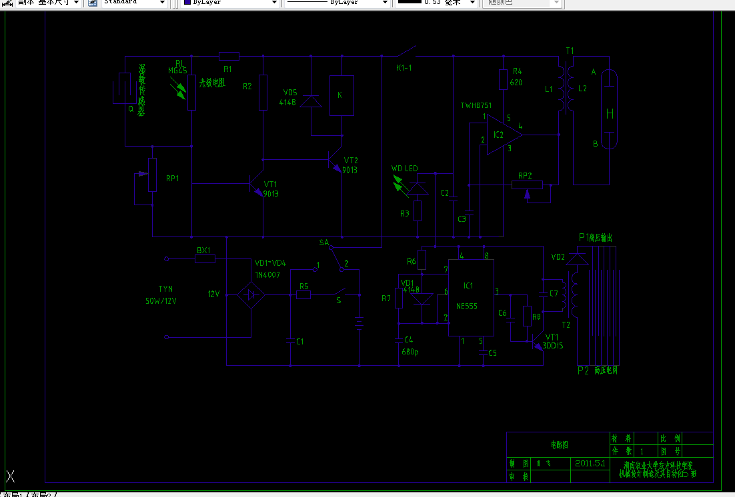735x497 pixels.
Task: Click the R4 620 resistor label
Action: (x=516, y=77)
